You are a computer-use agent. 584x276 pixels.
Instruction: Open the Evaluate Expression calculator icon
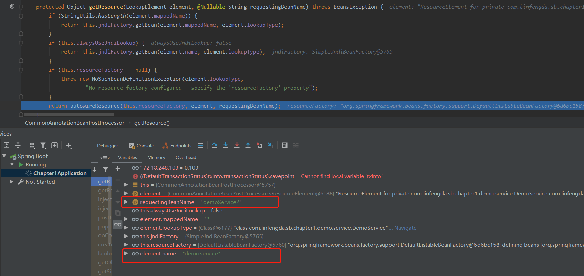click(x=284, y=146)
